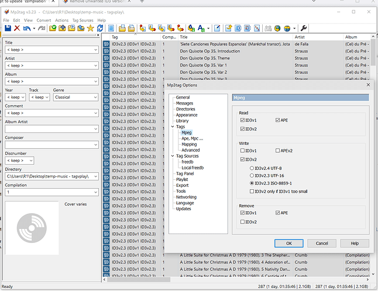
Task: Select General in the options tree
Action: (183, 98)
